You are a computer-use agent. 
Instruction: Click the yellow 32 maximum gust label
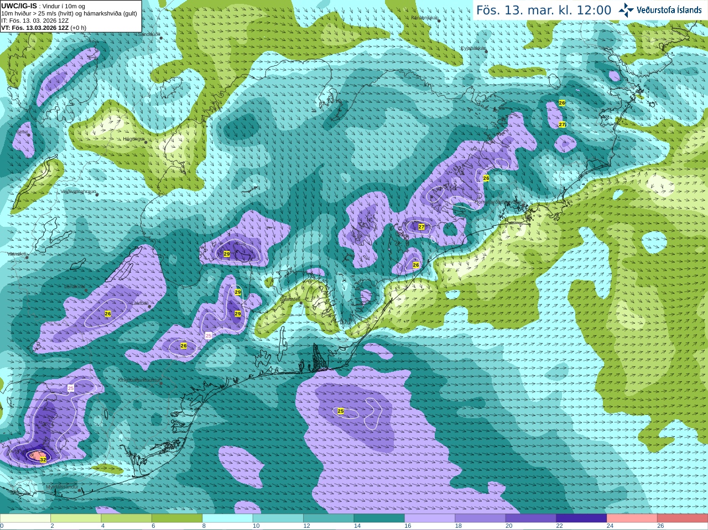[x=43, y=459]
